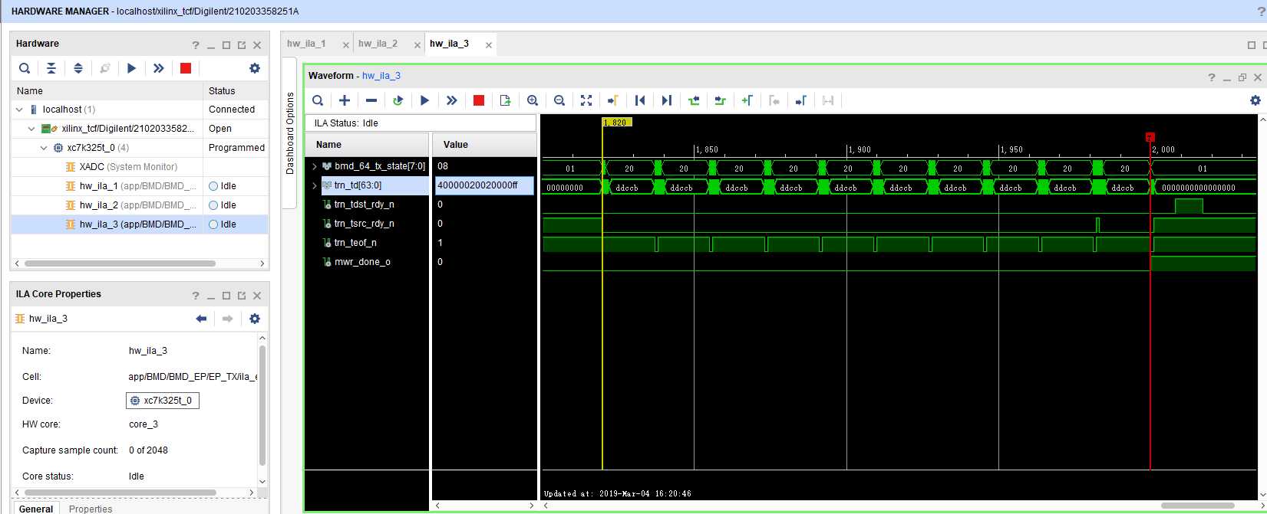
Task: Jump to previous transition
Action: click(x=694, y=100)
